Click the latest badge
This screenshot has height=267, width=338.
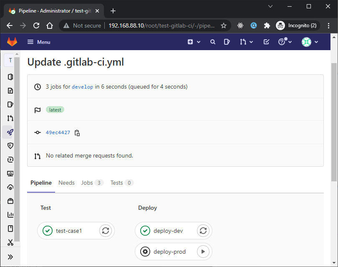point(55,110)
